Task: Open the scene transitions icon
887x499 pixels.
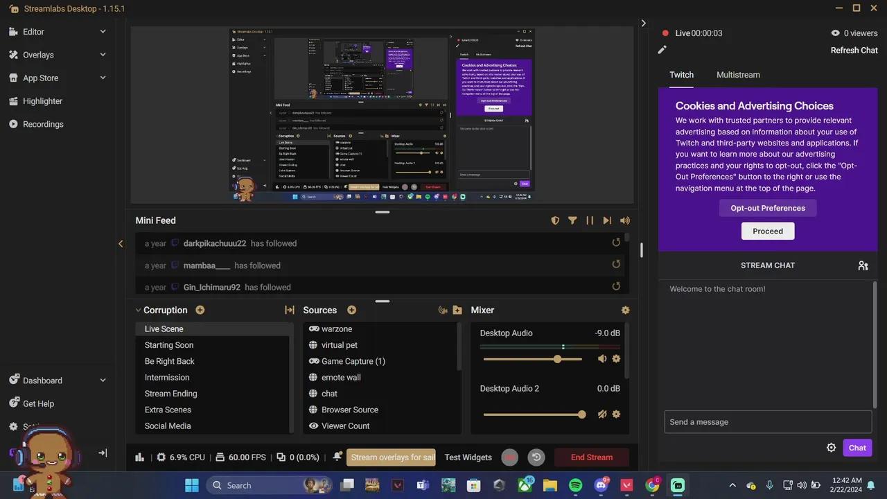Action: 290,310
